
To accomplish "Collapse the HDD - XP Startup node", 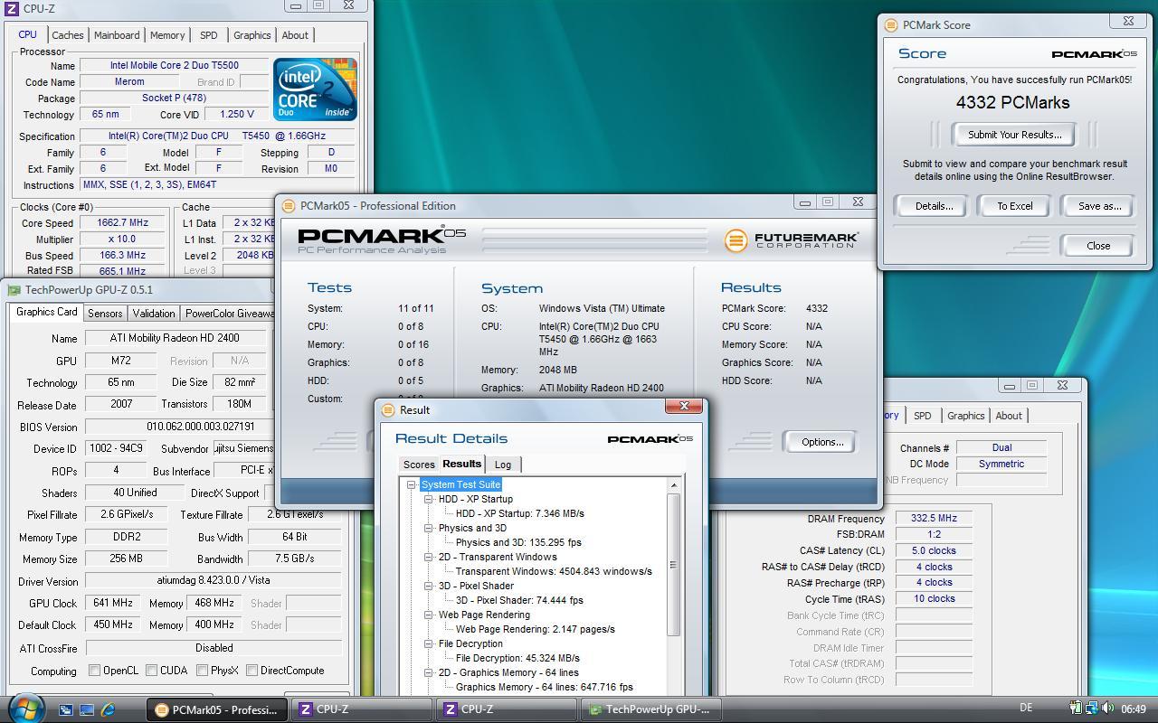I will point(429,499).
